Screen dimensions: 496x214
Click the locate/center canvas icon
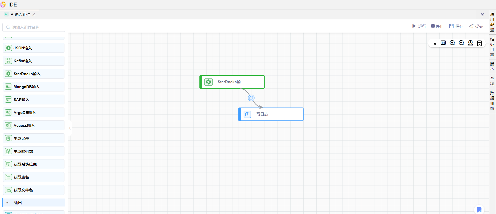pyautogui.click(x=470, y=43)
